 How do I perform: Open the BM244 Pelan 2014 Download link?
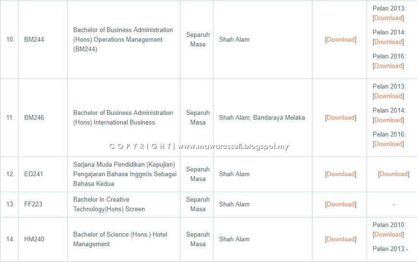coord(388,42)
